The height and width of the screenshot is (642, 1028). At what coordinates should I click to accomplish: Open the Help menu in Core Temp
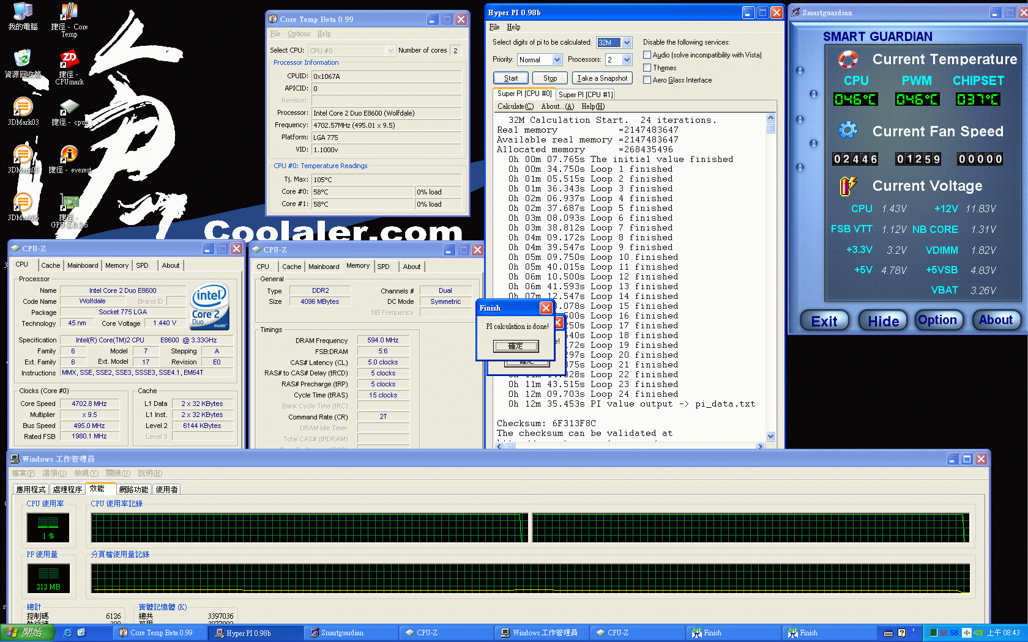[324, 34]
